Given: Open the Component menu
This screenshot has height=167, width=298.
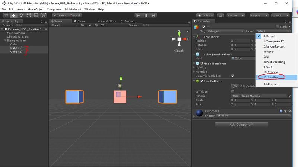Looking at the screenshot, I should 54,9.
